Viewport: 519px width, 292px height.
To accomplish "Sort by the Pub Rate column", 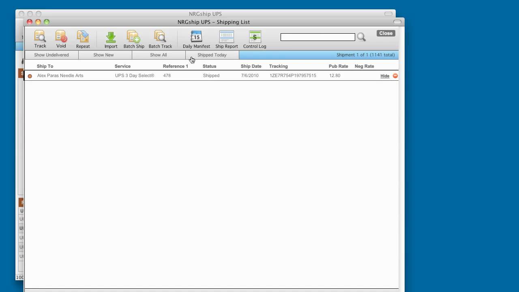I will (338, 66).
